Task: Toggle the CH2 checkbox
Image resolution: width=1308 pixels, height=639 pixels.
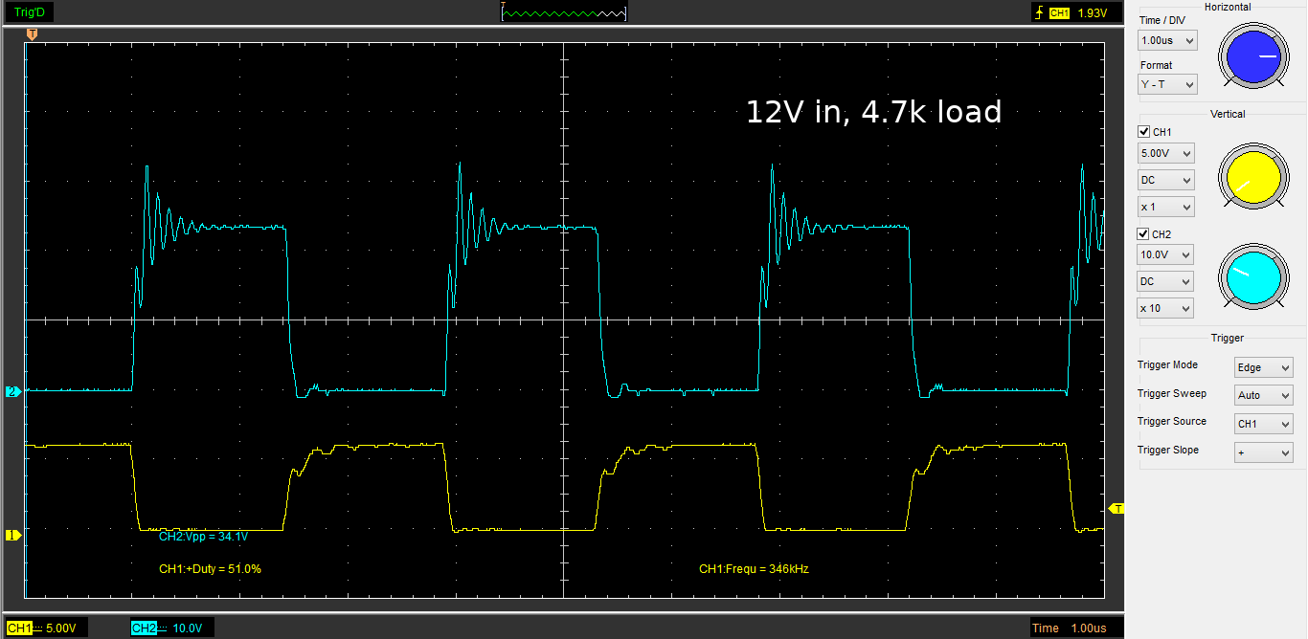Action: point(1143,234)
